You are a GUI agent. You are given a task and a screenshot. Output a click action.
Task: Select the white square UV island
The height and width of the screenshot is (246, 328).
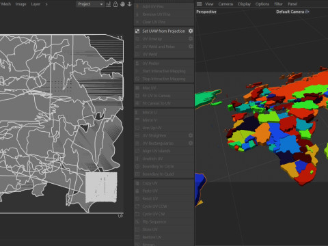[x=101, y=187]
